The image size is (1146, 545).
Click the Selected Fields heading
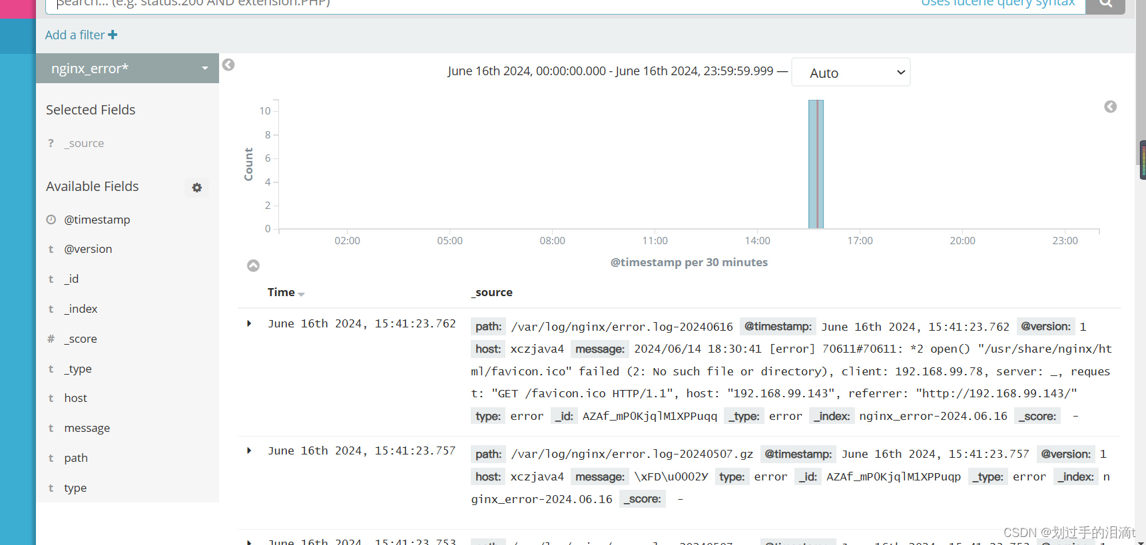pyautogui.click(x=91, y=110)
